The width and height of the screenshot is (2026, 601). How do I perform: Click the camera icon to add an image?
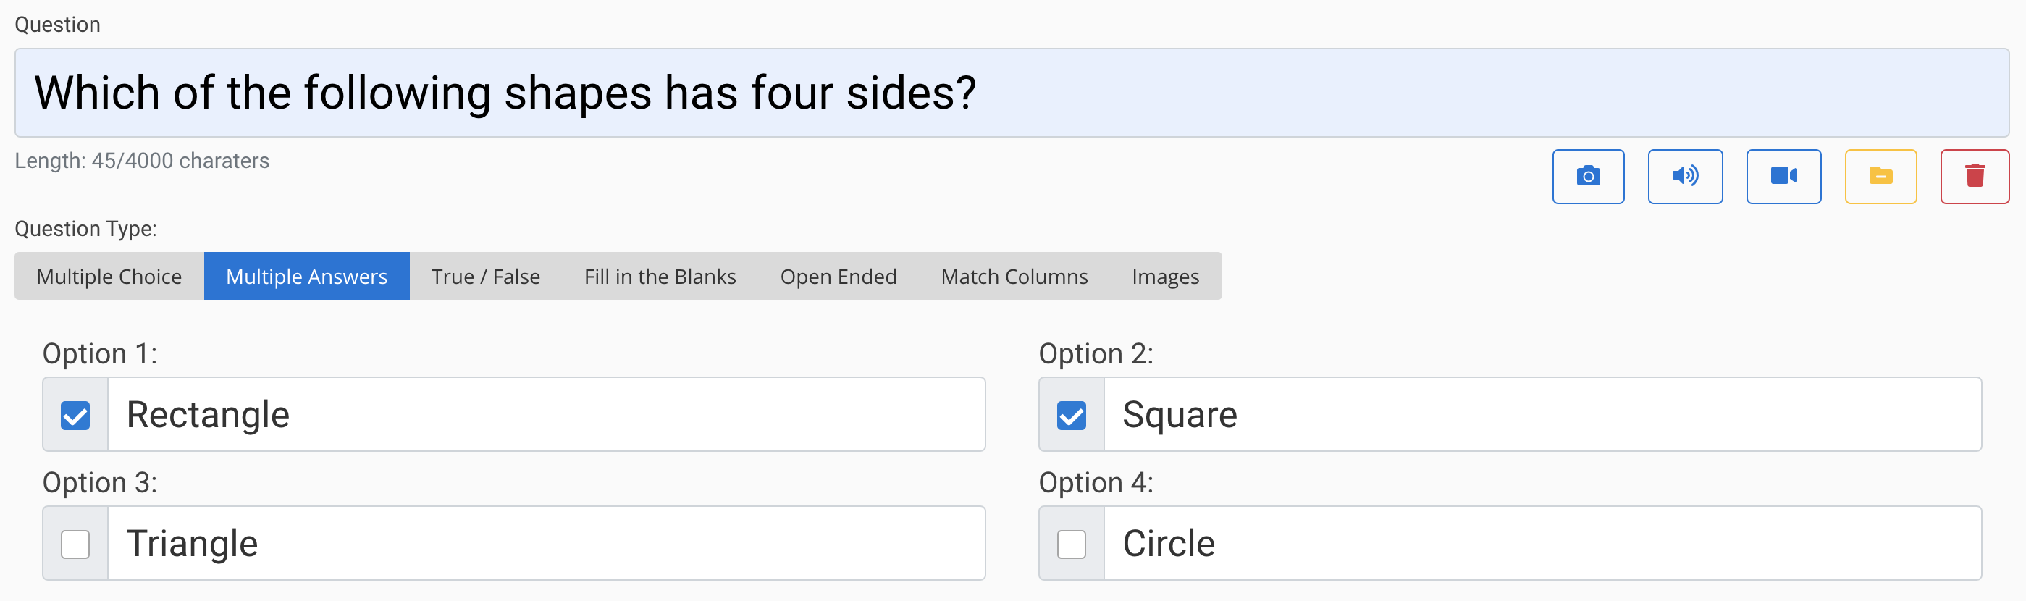click(x=1588, y=176)
